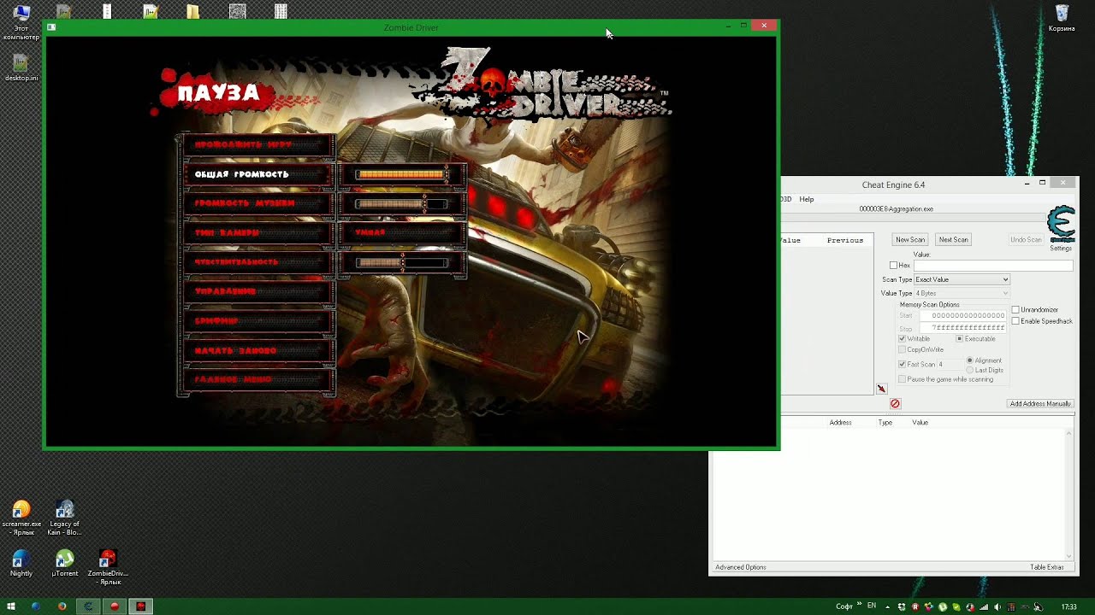
Task: Click the New Scan button
Action: (910, 240)
